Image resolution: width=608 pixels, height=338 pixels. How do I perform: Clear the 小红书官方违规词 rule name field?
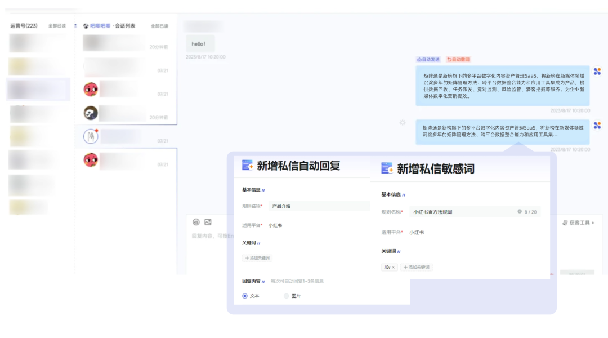click(x=520, y=212)
